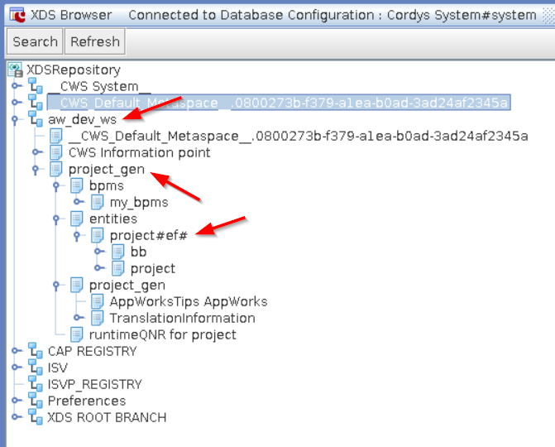
Task: Select project_gen label under aw_dev_ws
Action: click(x=107, y=170)
